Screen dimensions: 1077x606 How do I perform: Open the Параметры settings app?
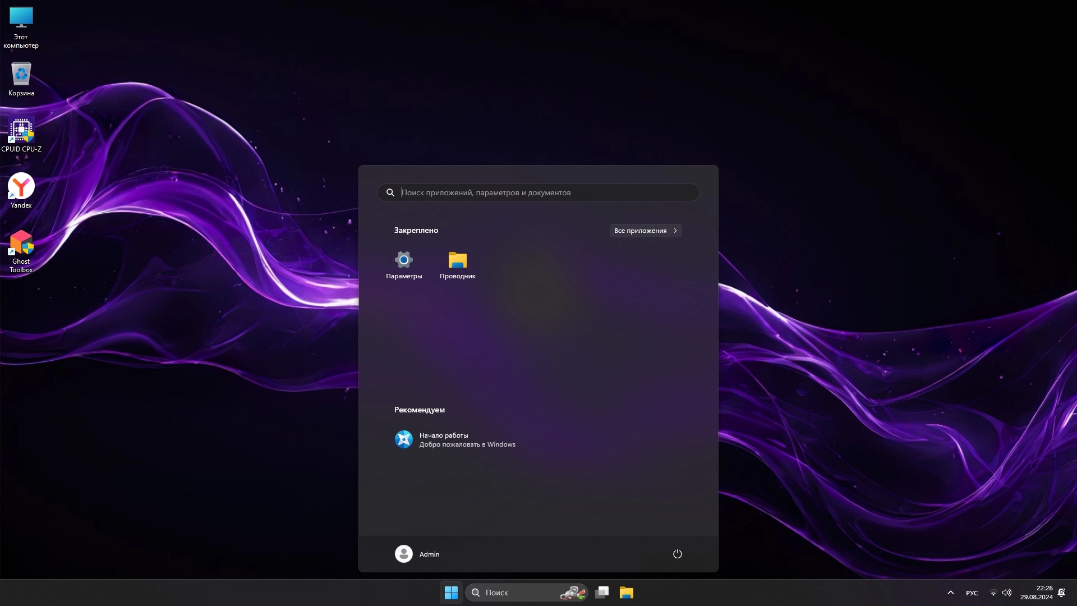pos(403,264)
